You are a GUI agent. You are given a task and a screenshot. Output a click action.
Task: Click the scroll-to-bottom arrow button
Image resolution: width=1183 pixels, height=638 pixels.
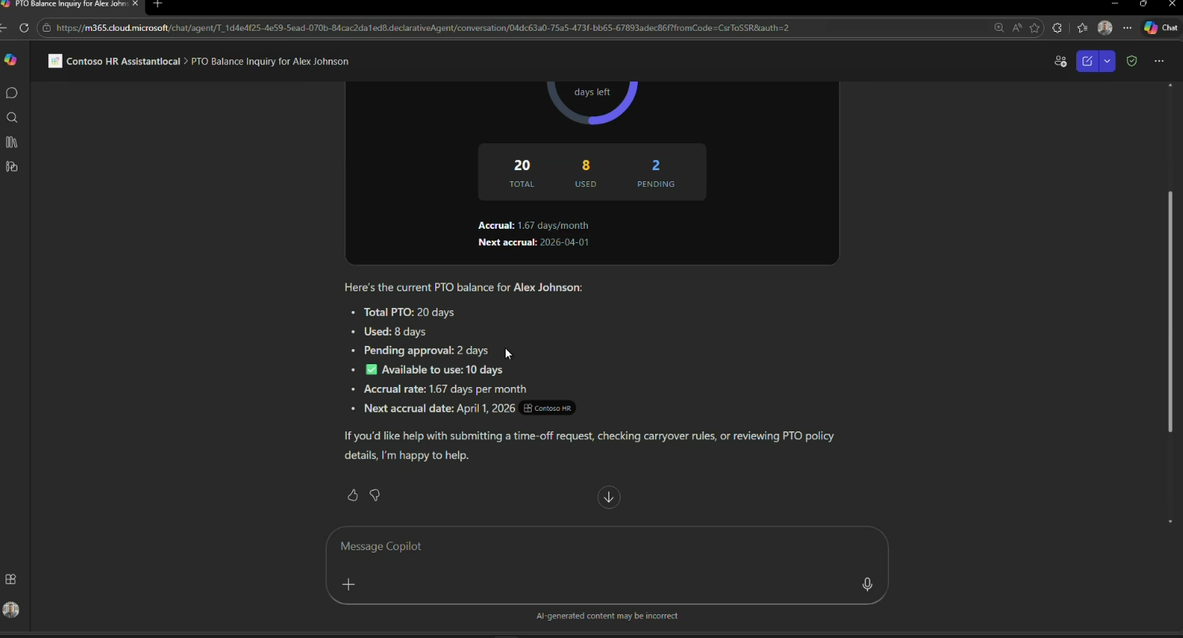[x=609, y=497]
